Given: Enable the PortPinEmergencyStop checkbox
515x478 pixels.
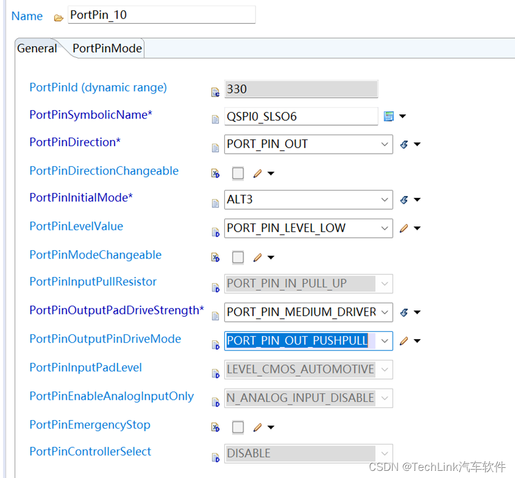Looking at the screenshot, I should [238, 427].
